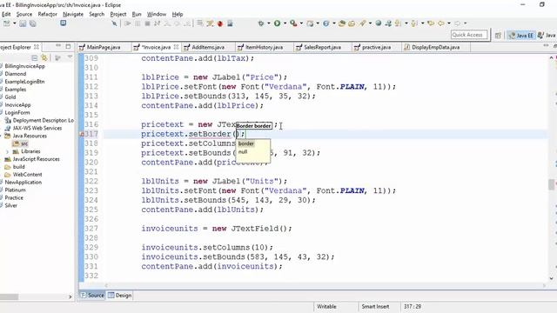Select the WebContent folder
The height and width of the screenshot is (313, 557).
tap(27, 175)
